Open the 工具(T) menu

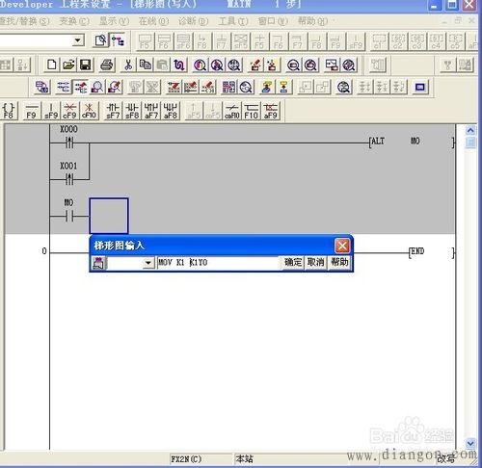click(233, 21)
